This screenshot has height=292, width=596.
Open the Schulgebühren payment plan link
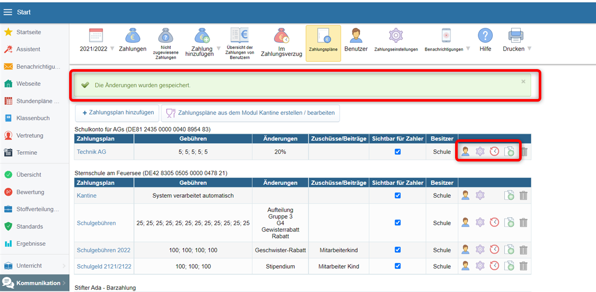pos(96,223)
